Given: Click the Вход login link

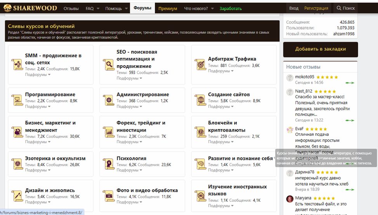Looking at the screenshot, I should coord(294,8).
